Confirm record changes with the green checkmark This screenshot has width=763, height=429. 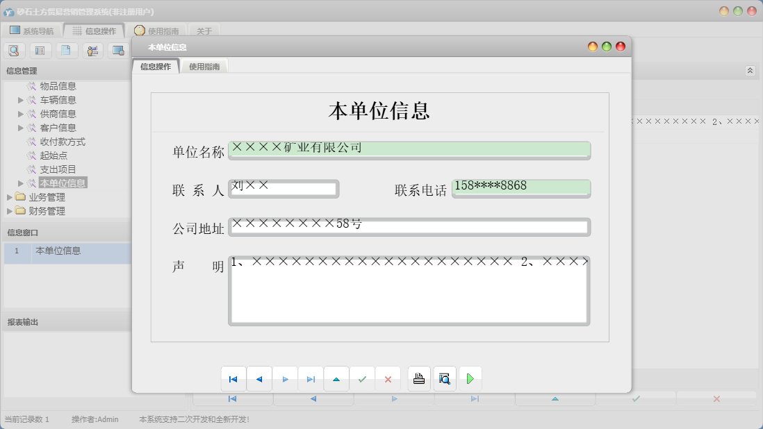pyautogui.click(x=362, y=378)
